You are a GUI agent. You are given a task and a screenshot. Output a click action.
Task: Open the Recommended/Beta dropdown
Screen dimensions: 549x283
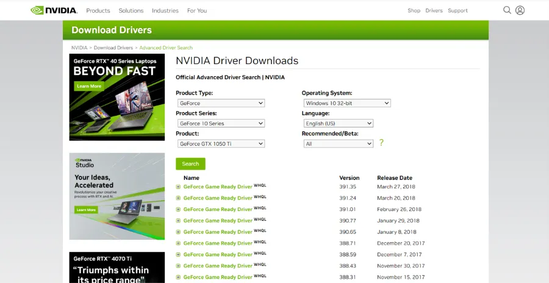pyautogui.click(x=338, y=143)
